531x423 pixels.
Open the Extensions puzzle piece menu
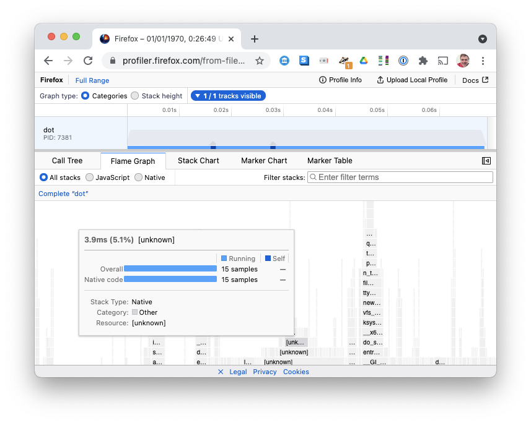click(x=423, y=61)
